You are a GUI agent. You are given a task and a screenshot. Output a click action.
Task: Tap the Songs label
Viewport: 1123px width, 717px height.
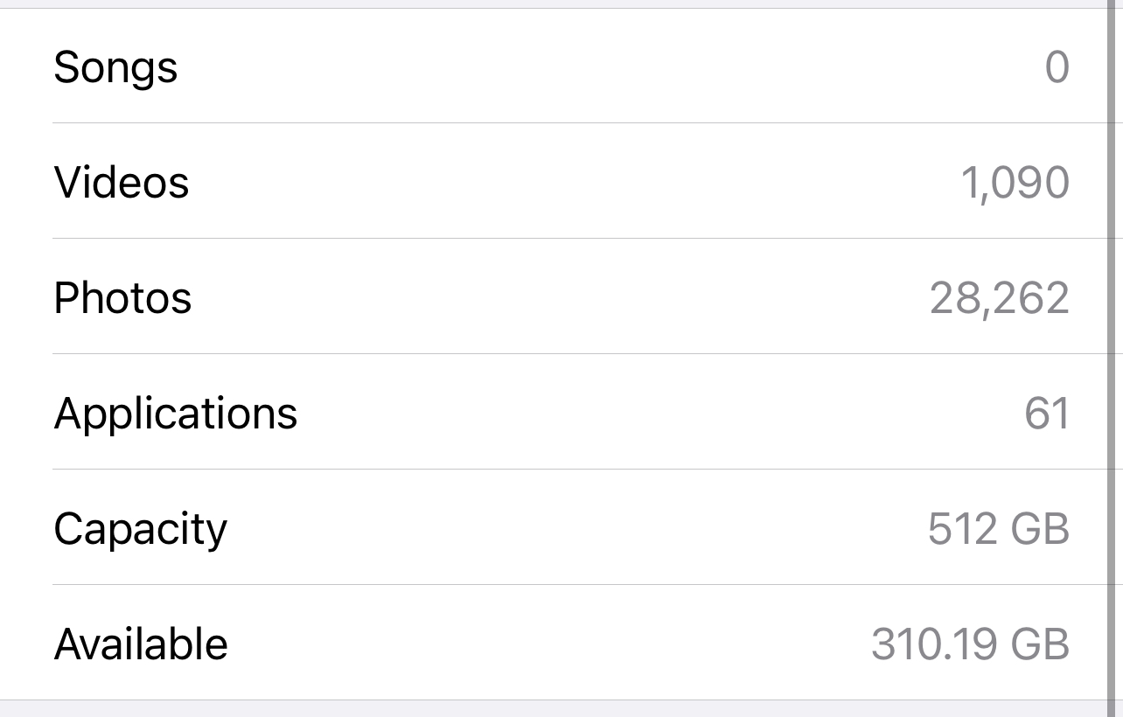pyautogui.click(x=115, y=67)
